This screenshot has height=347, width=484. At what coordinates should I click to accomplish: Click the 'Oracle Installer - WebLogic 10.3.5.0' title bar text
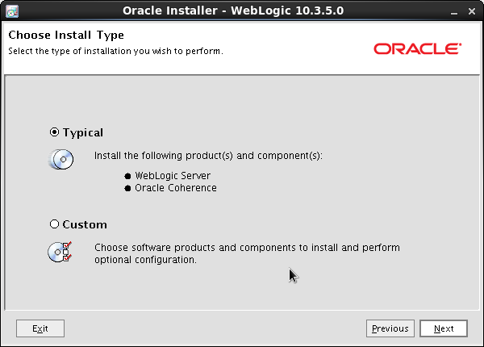(x=233, y=10)
